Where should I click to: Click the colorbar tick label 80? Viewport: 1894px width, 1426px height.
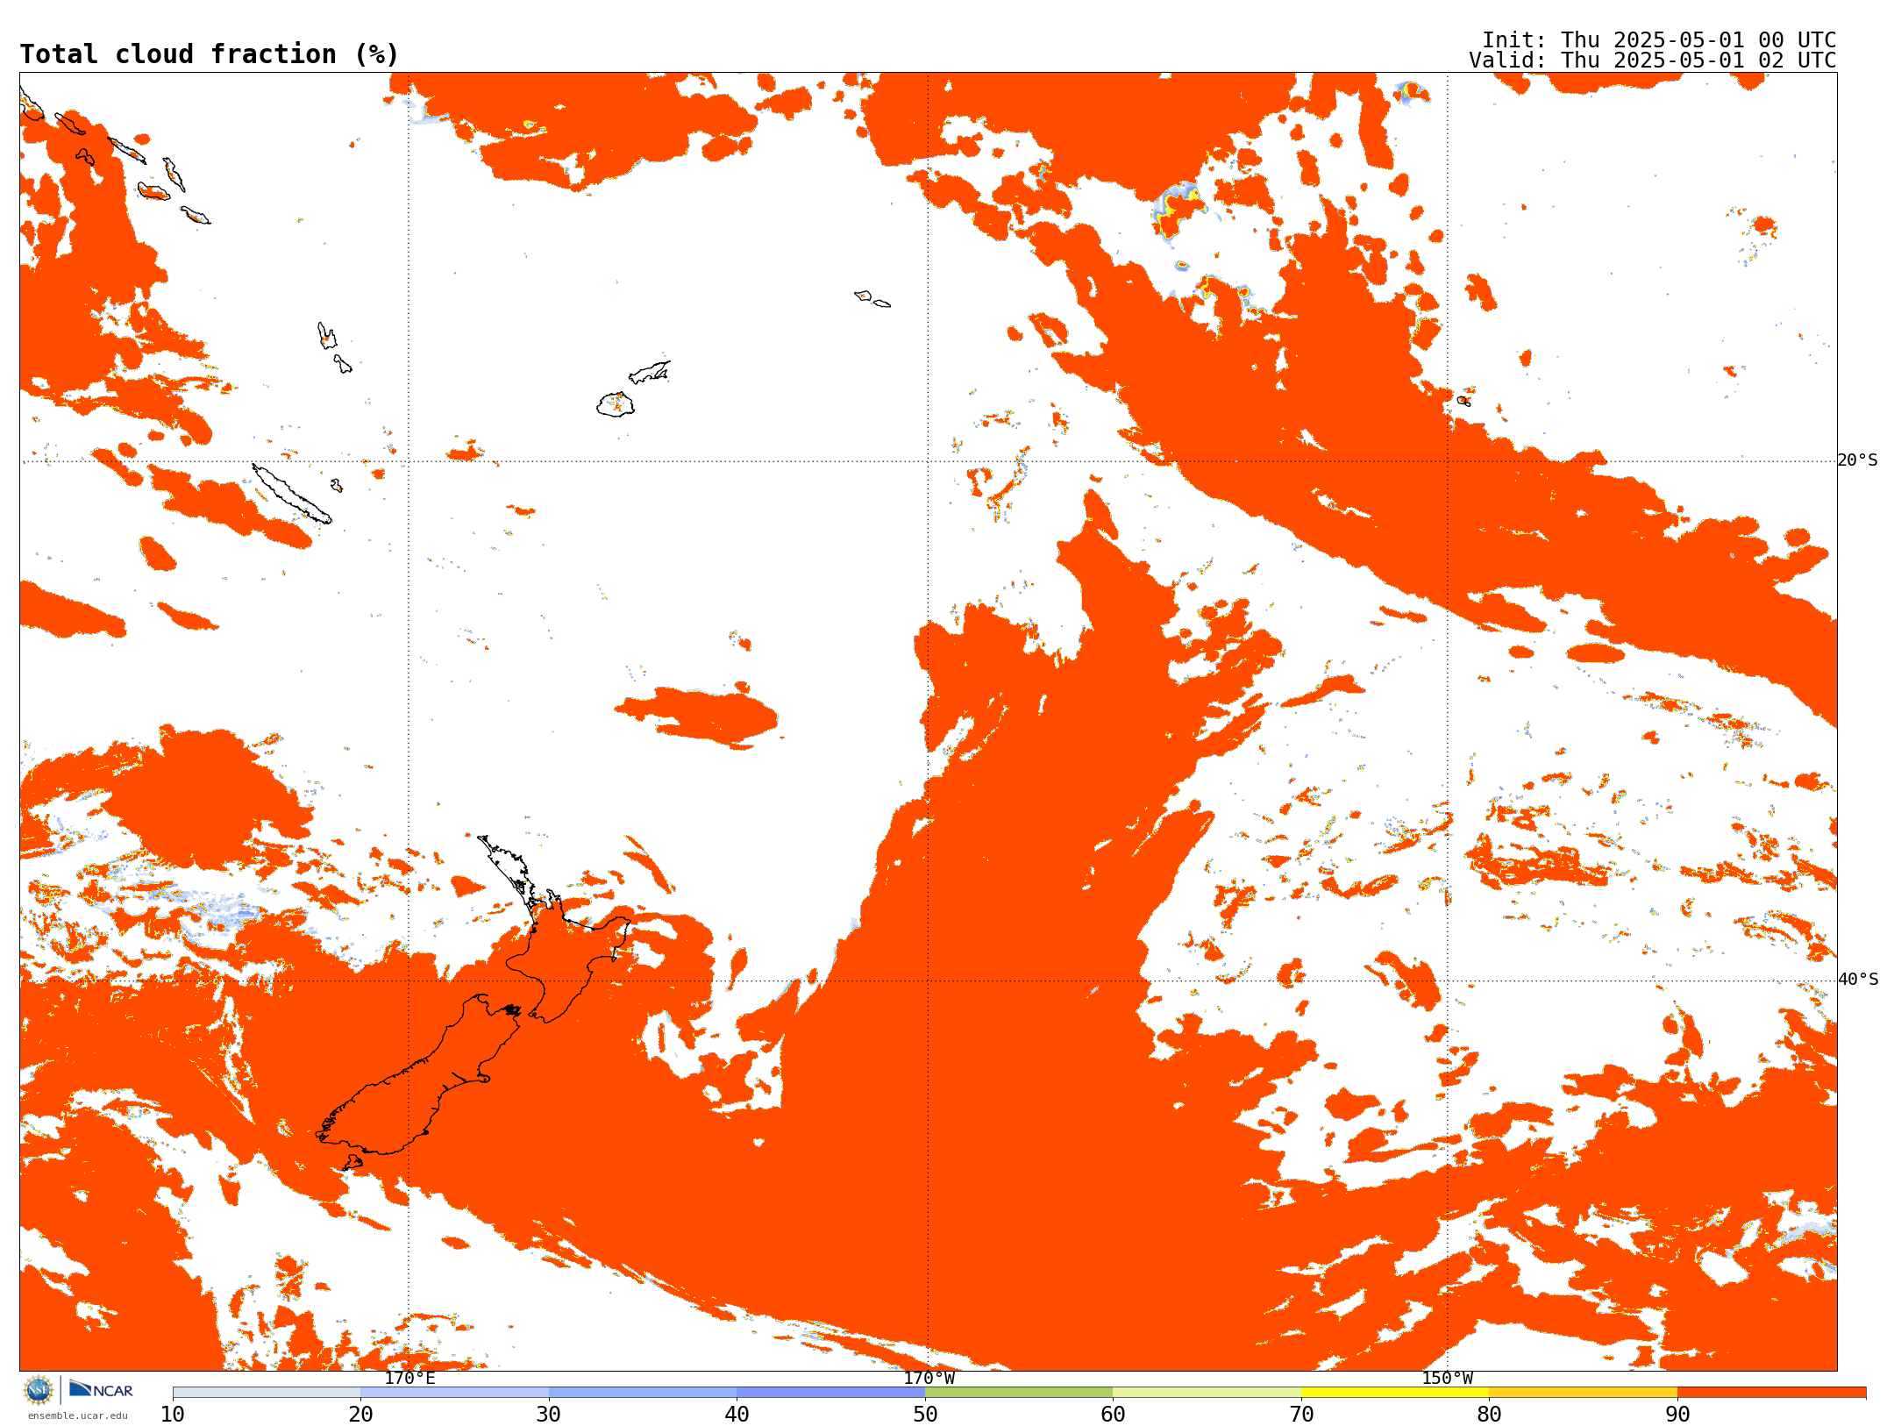[1490, 1414]
